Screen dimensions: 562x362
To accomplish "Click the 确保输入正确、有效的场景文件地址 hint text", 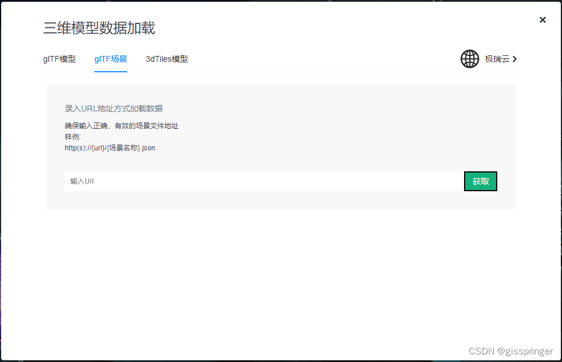I will [x=121, y=126].
